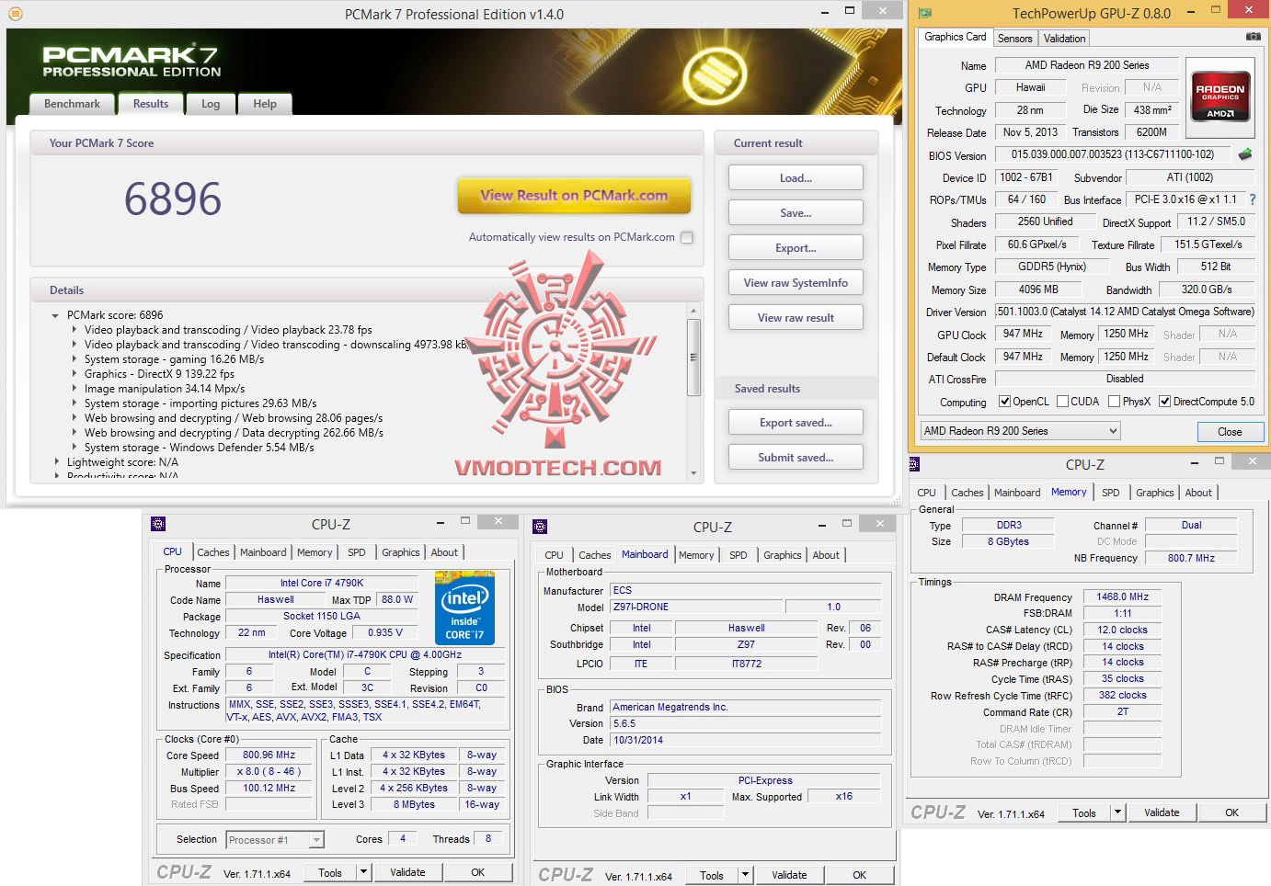Open the Help tab in PCMark 7

[x=265, y=104]
